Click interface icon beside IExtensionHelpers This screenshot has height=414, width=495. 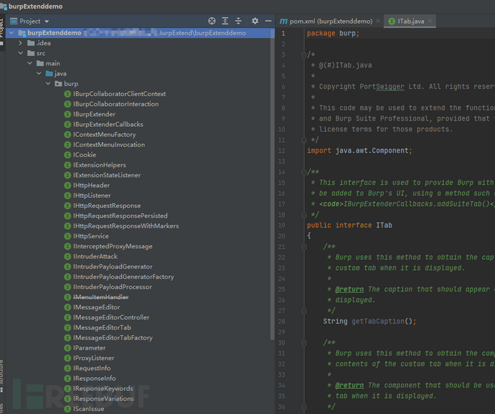[67, 165]
